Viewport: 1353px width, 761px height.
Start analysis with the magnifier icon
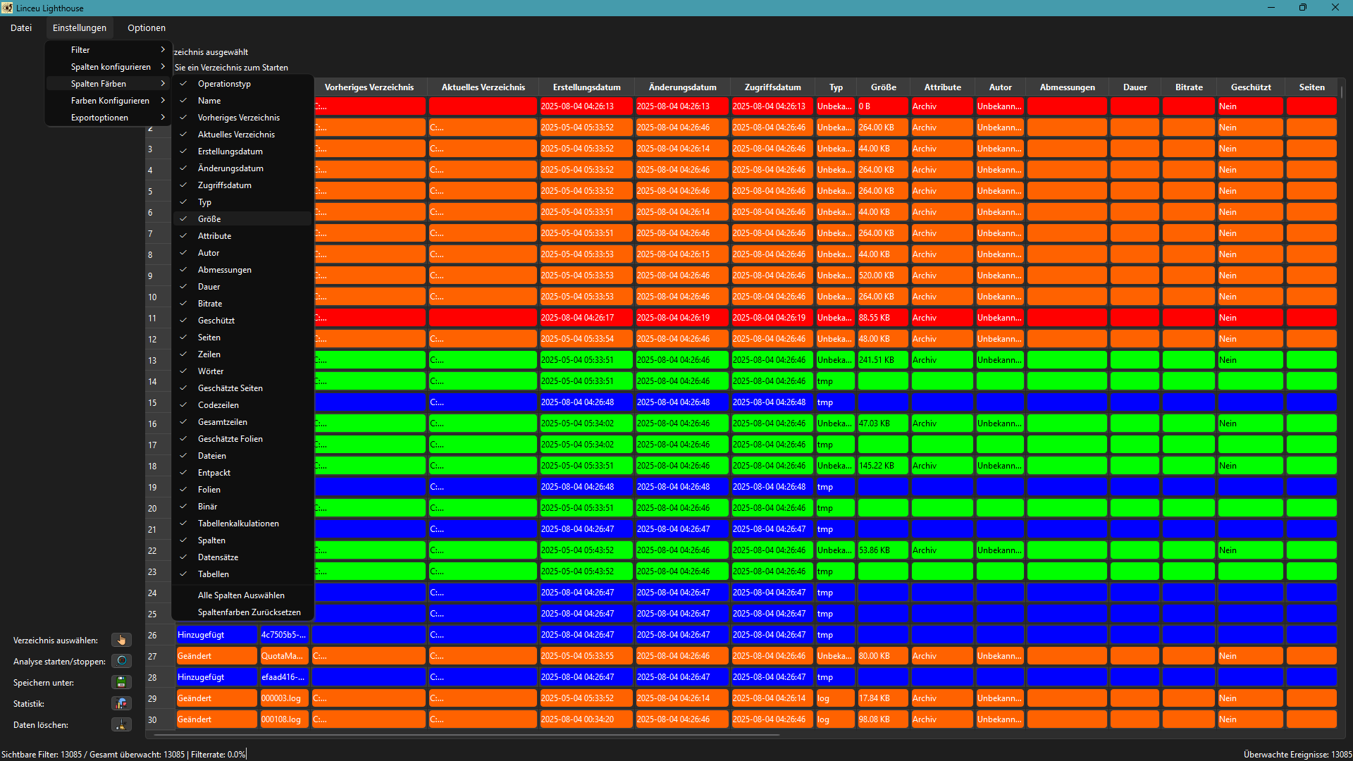click(x=121, y=661)
